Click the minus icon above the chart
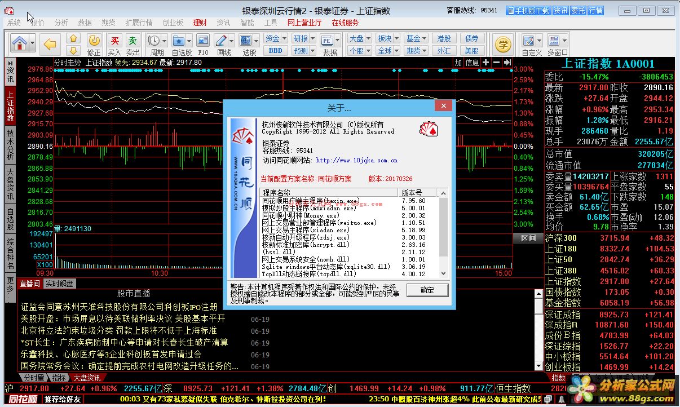The height and width of the screenshot is (407, 680). 496,62
